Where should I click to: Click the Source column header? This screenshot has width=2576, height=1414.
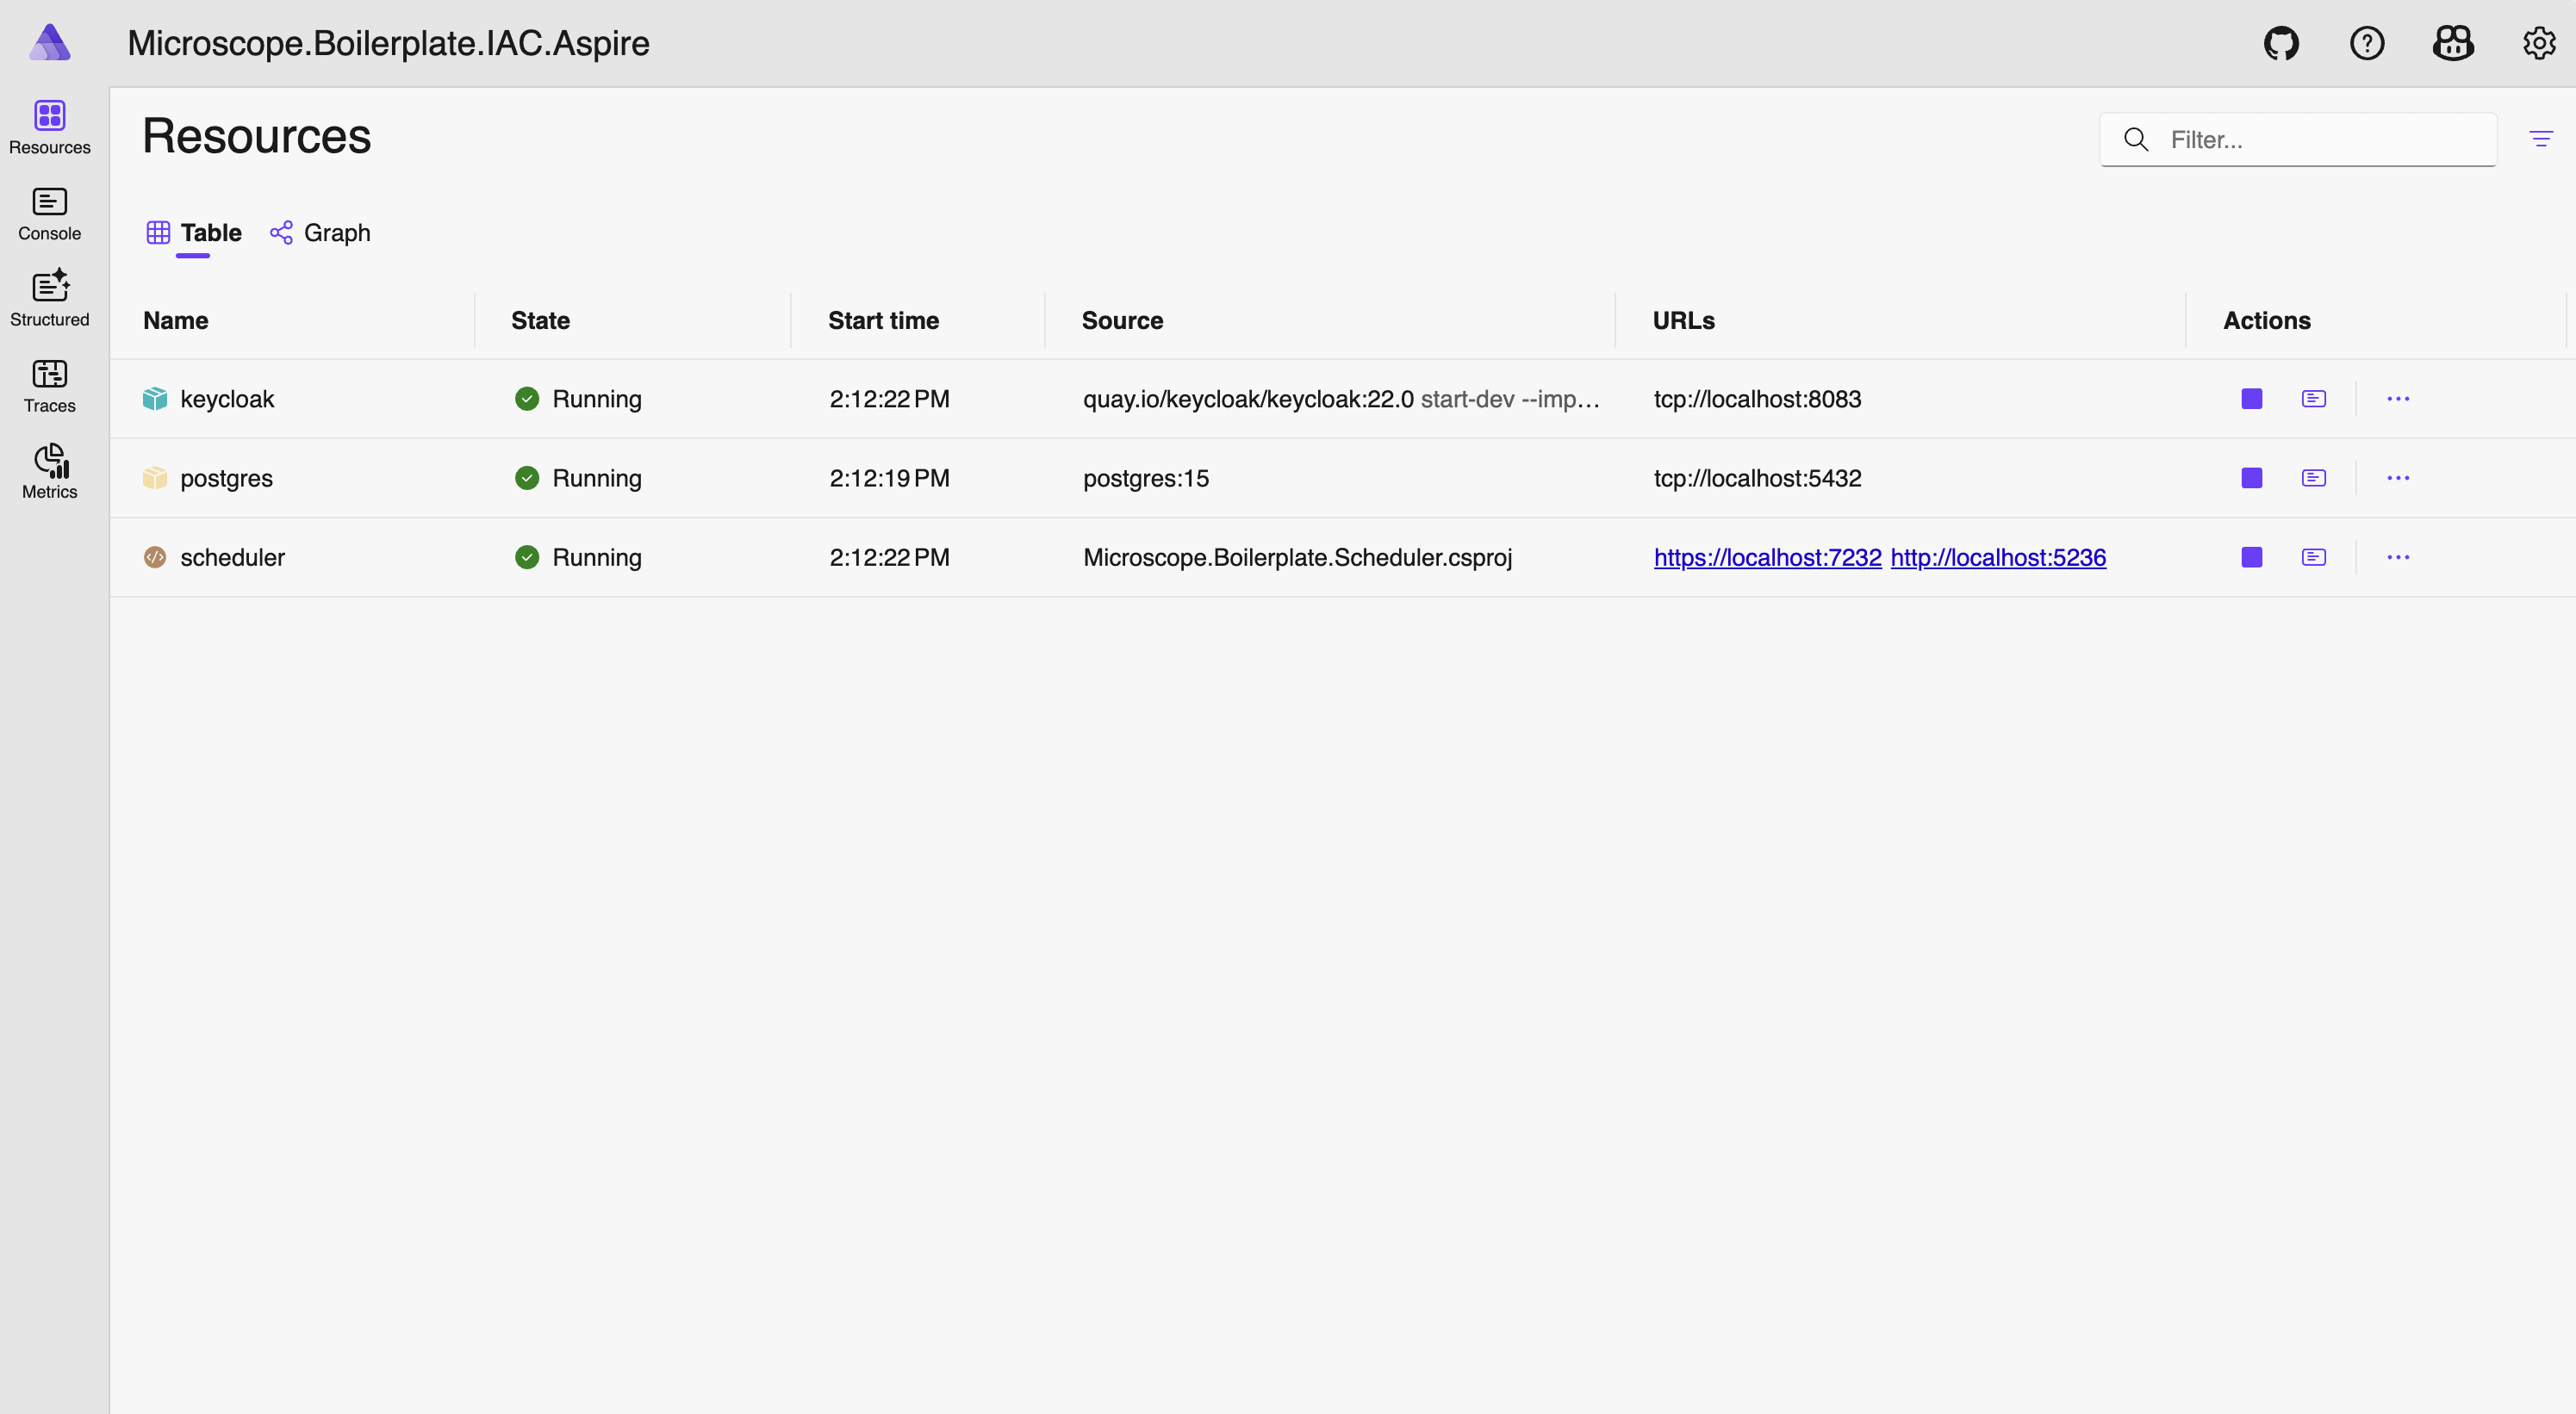[x=1122, y=320]
